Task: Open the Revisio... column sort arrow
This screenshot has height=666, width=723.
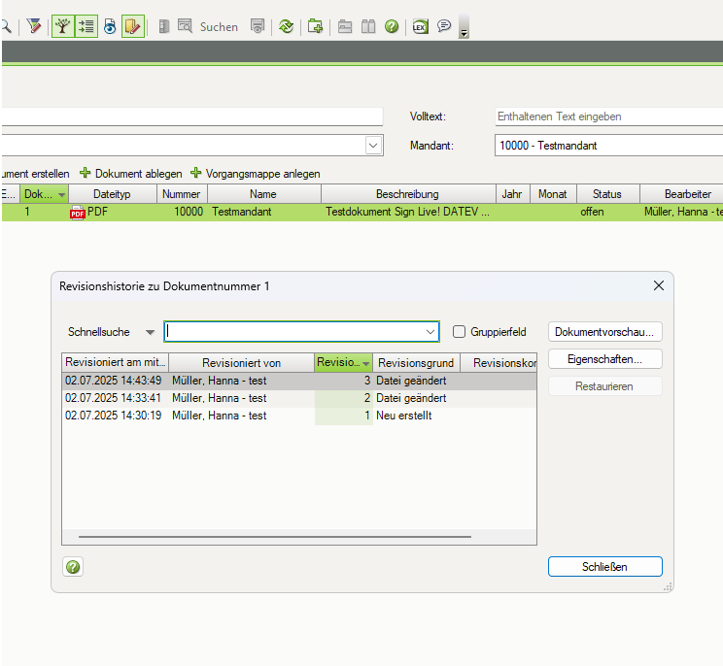Action: (365, 364)
